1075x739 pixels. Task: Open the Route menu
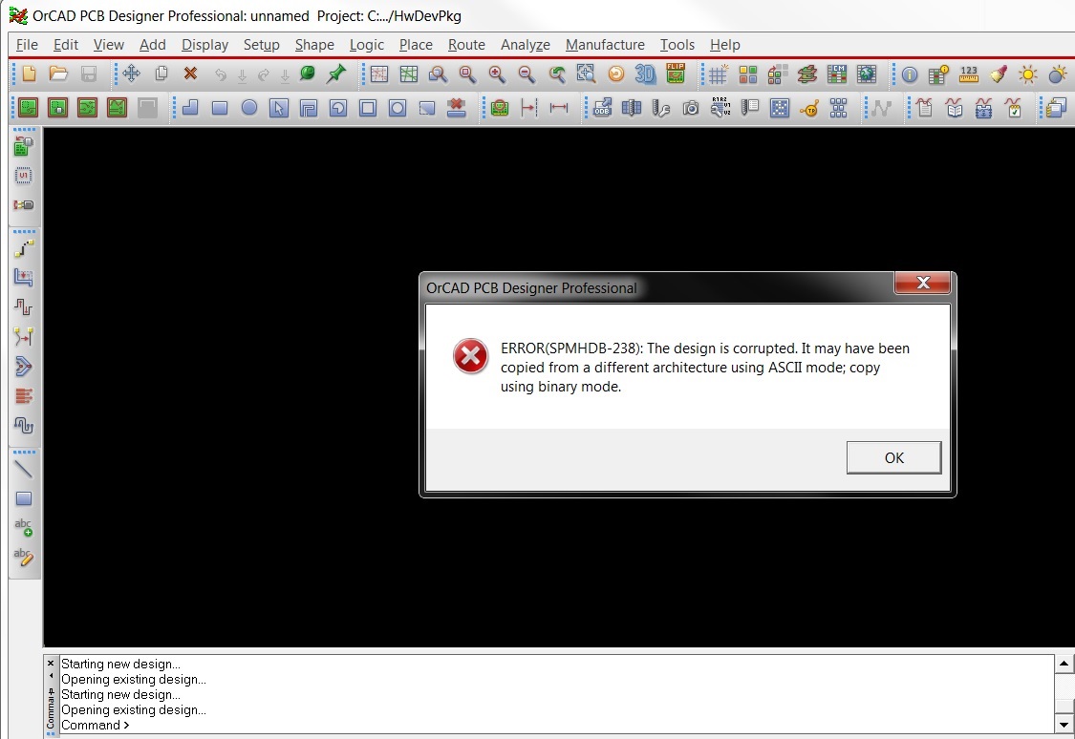[x=466, y=45]
